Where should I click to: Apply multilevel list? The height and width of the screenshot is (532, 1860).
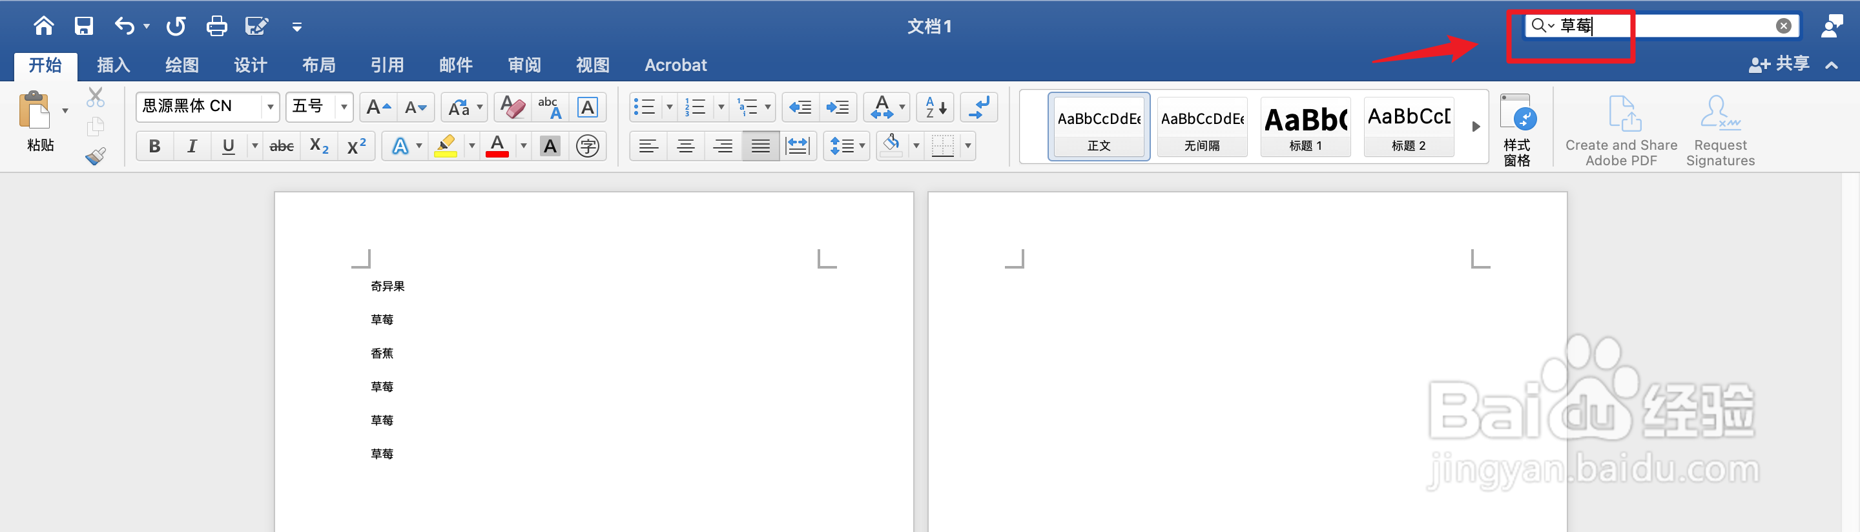click(x=747, y=107)
